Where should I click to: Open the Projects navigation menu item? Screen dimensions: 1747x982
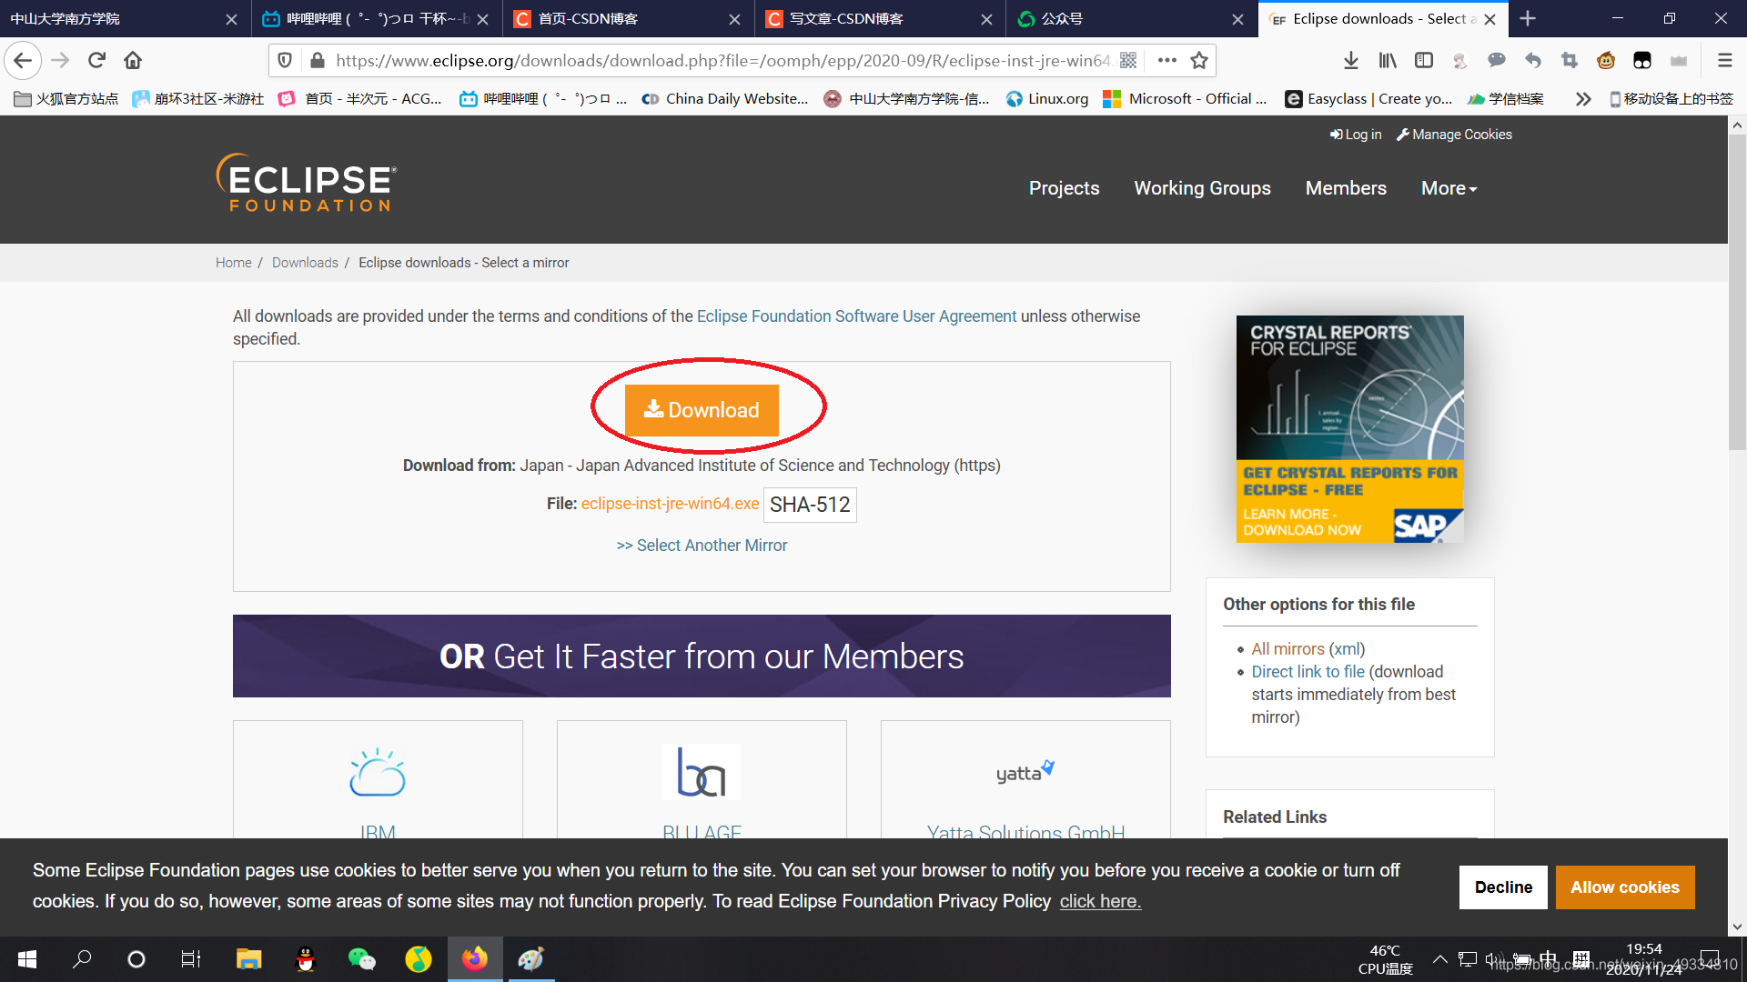pos(1064,188)
